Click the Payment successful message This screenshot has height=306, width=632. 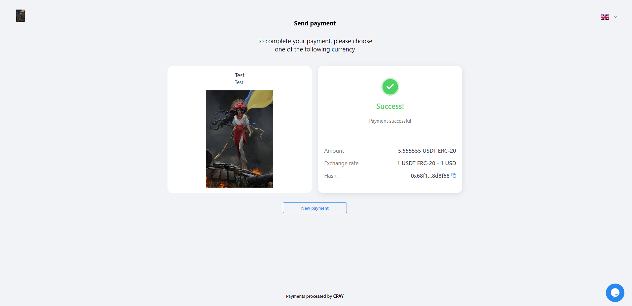pyautogui.click(x=390, y=121)
